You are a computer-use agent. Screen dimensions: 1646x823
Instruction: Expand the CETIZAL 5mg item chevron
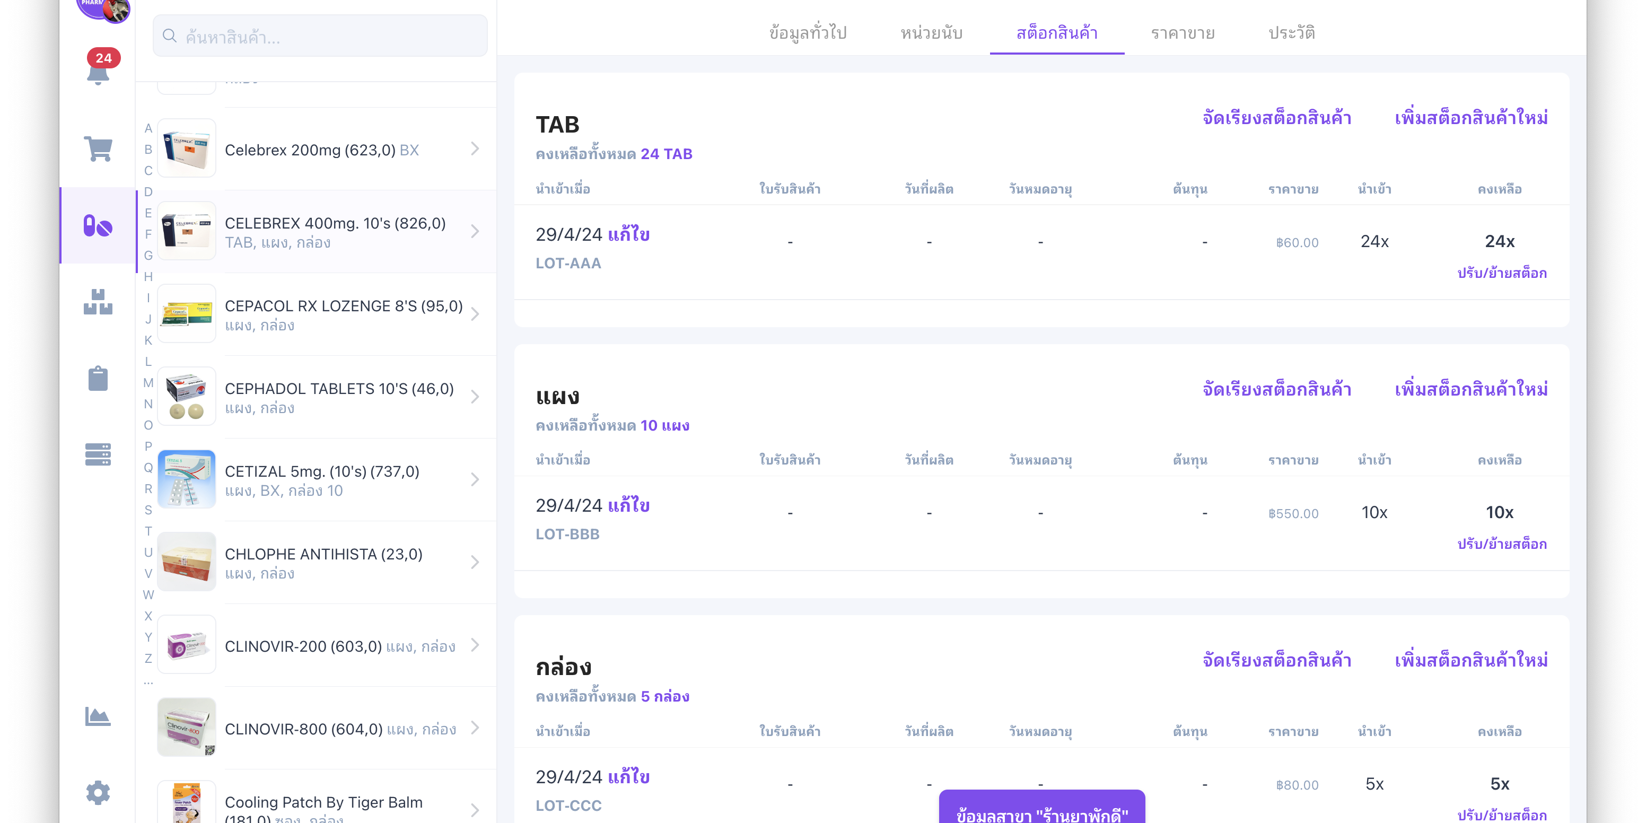pos(475,480)
